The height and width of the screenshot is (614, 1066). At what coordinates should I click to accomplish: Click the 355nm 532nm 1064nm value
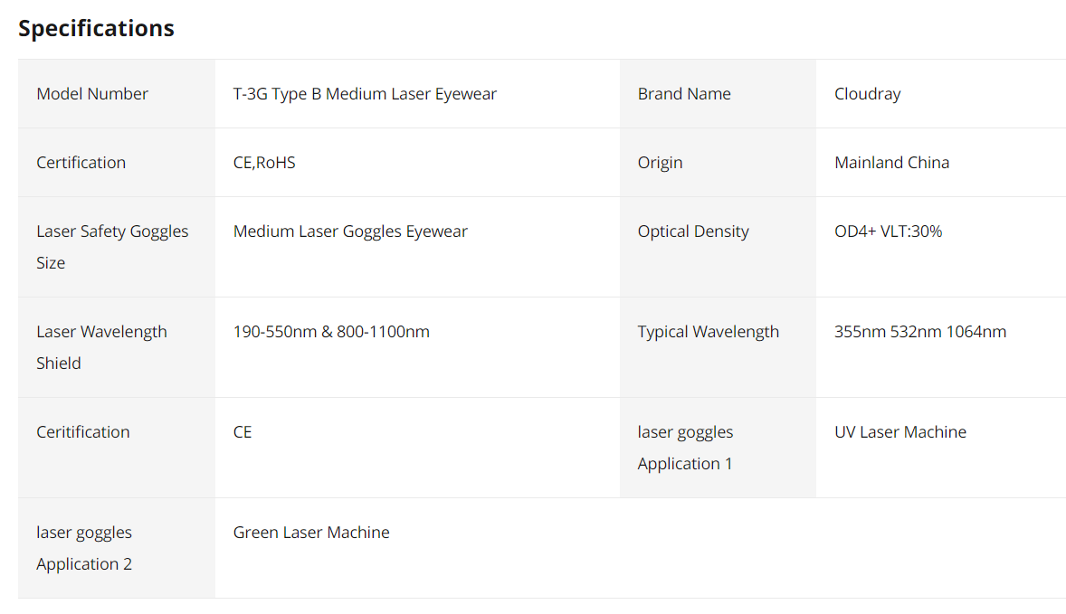(x=919, y=332)
